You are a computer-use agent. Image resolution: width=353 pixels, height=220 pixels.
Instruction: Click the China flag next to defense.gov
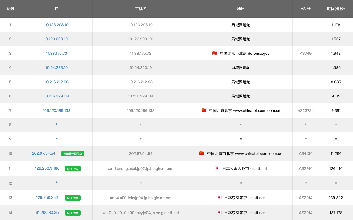[215, 53]
